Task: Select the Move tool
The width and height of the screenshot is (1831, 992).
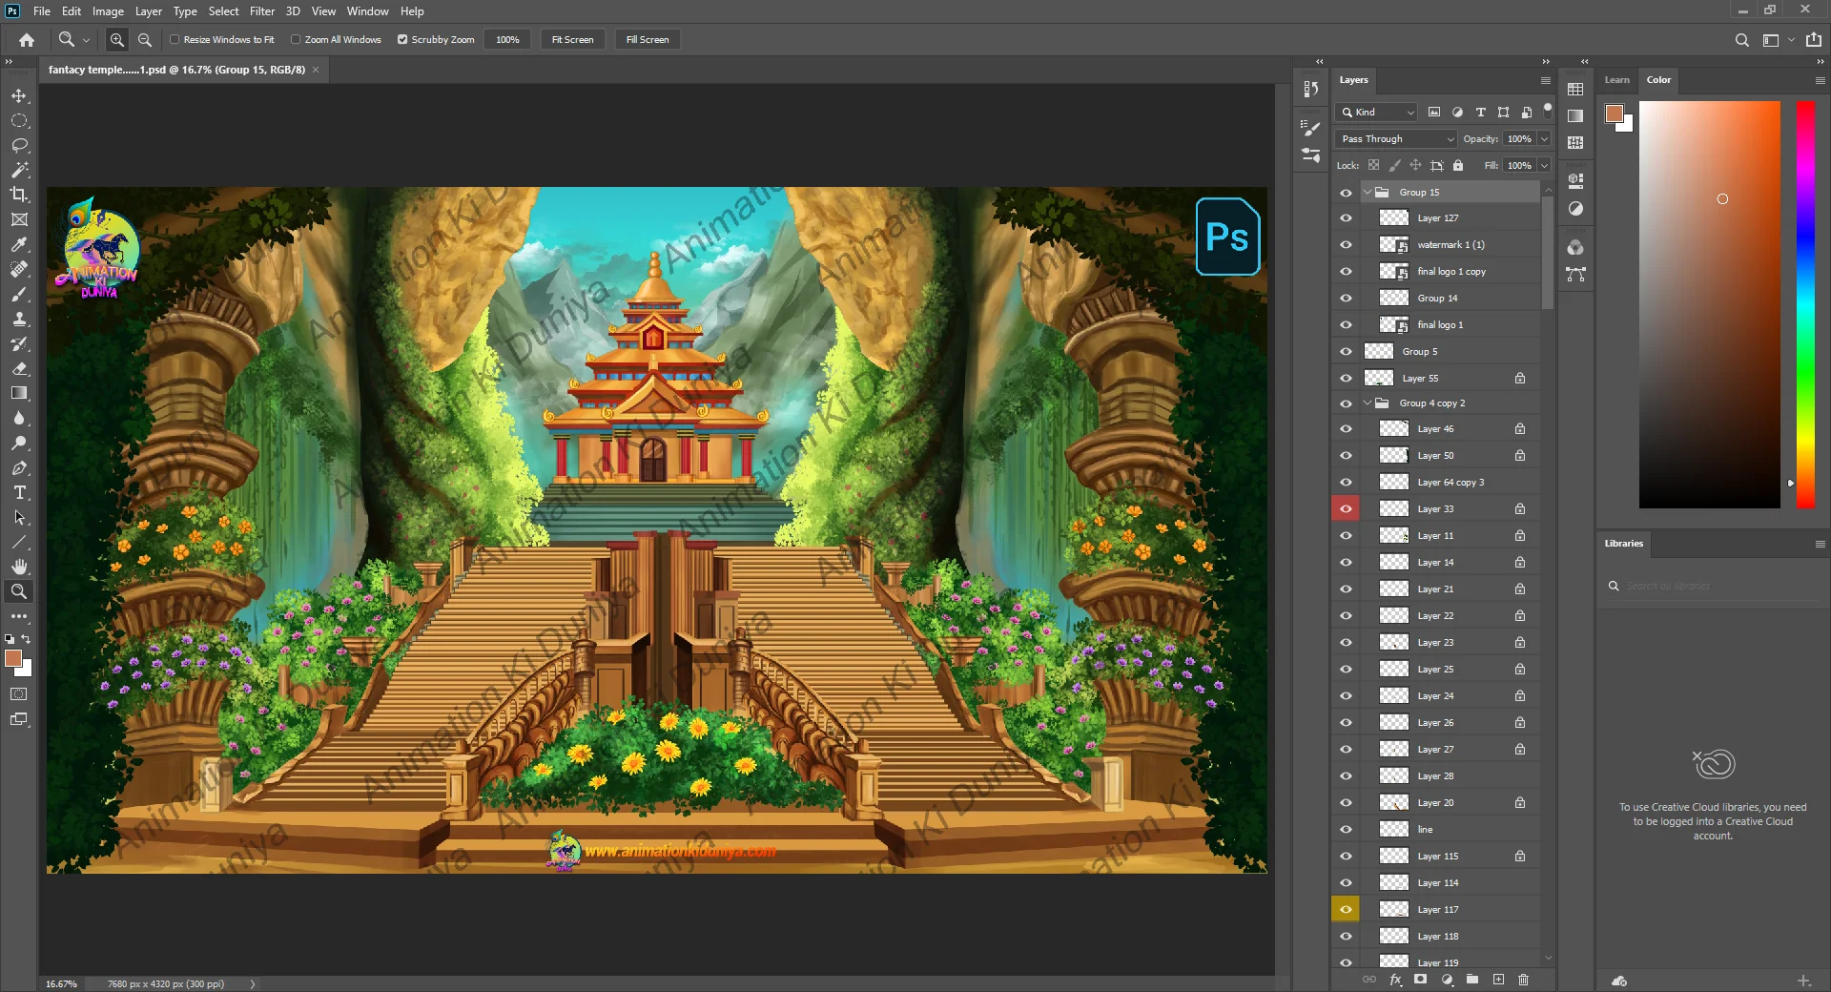Action: click(x=19, y=96)
